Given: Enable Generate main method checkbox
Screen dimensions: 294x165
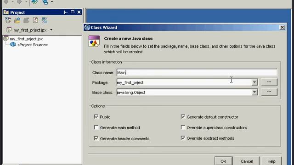Looking at the screenshot, I should pos(96,127).
